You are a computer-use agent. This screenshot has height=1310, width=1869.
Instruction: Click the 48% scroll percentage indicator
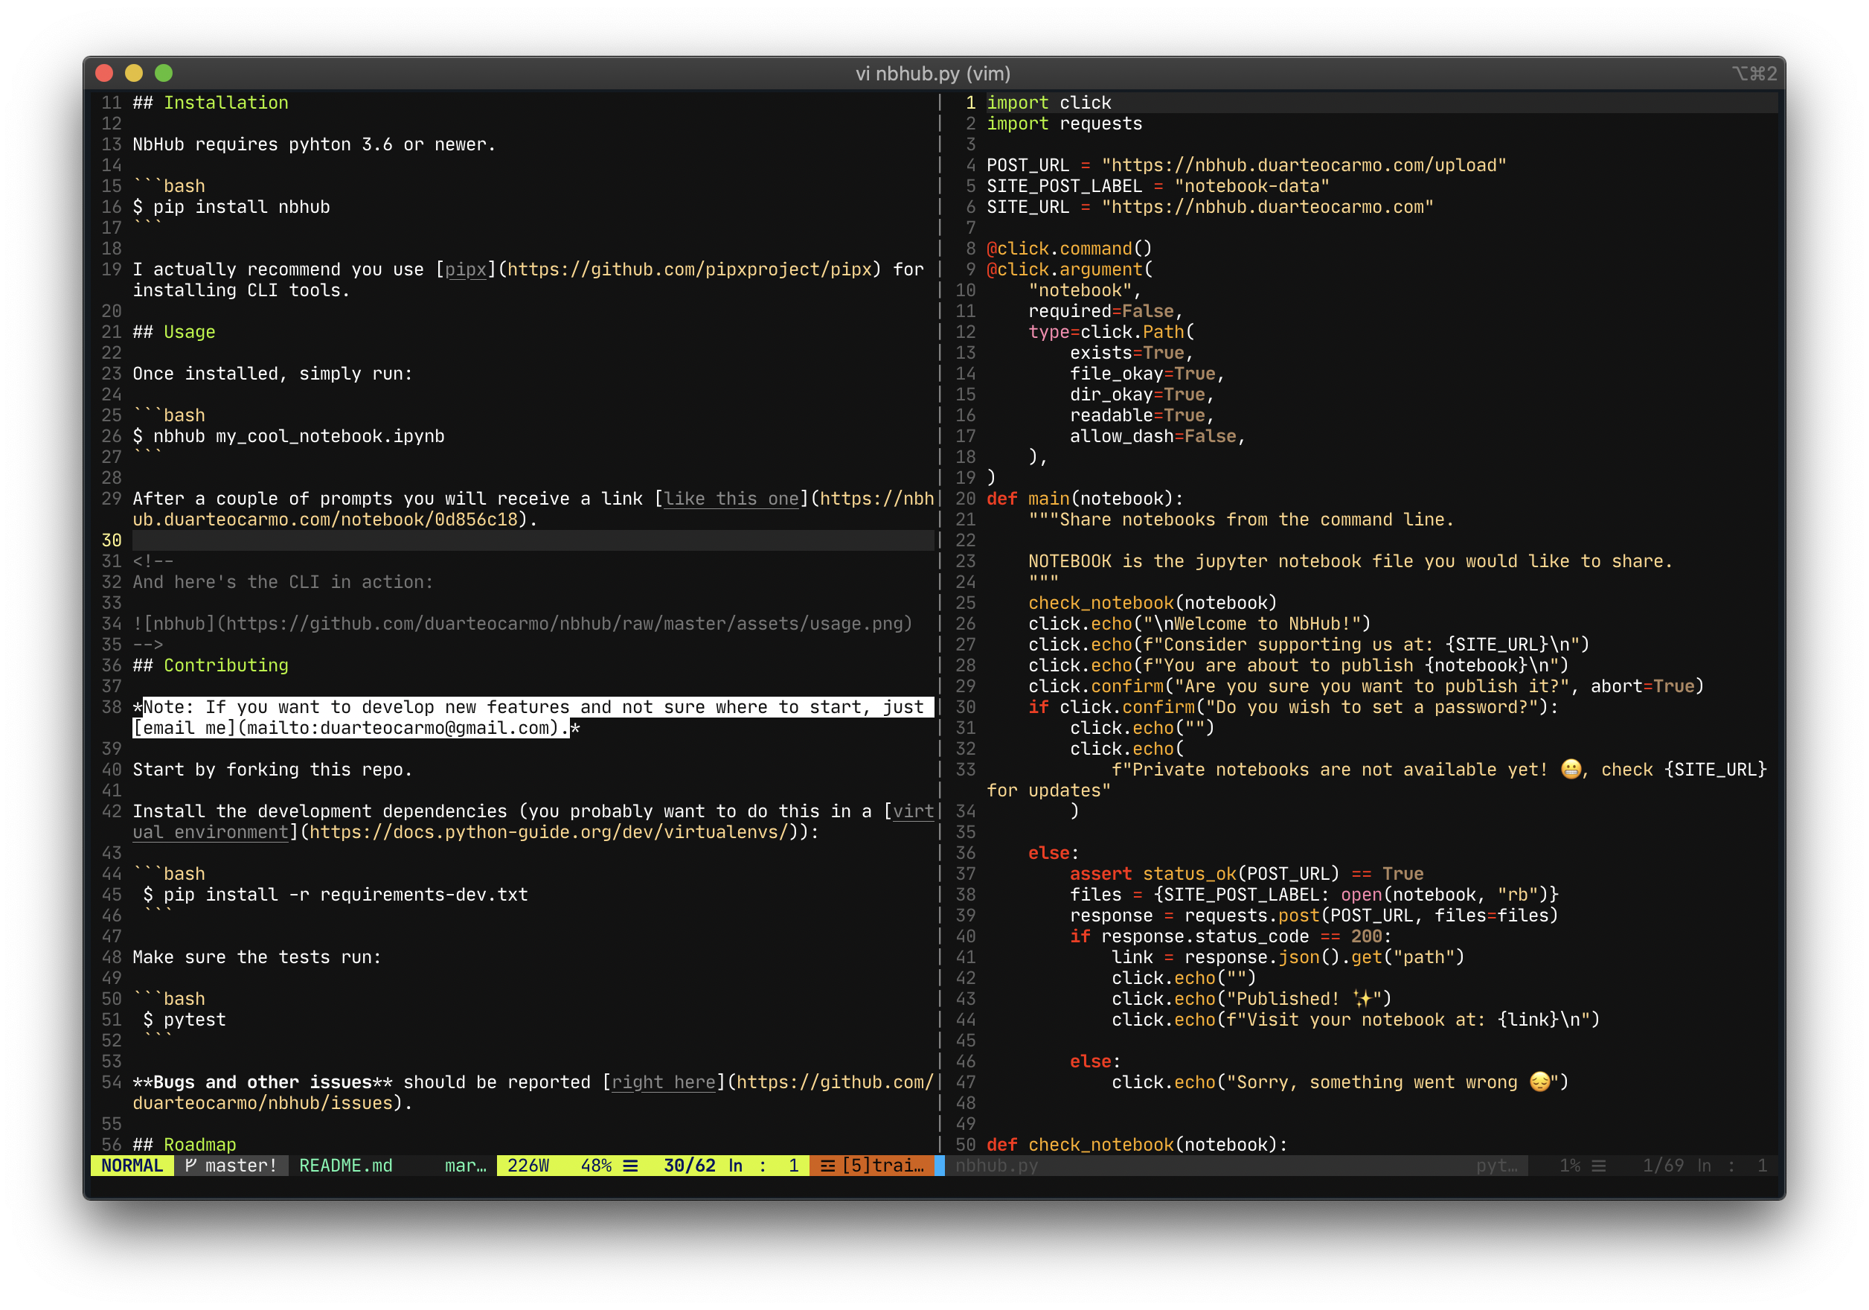click(597, 1165)
